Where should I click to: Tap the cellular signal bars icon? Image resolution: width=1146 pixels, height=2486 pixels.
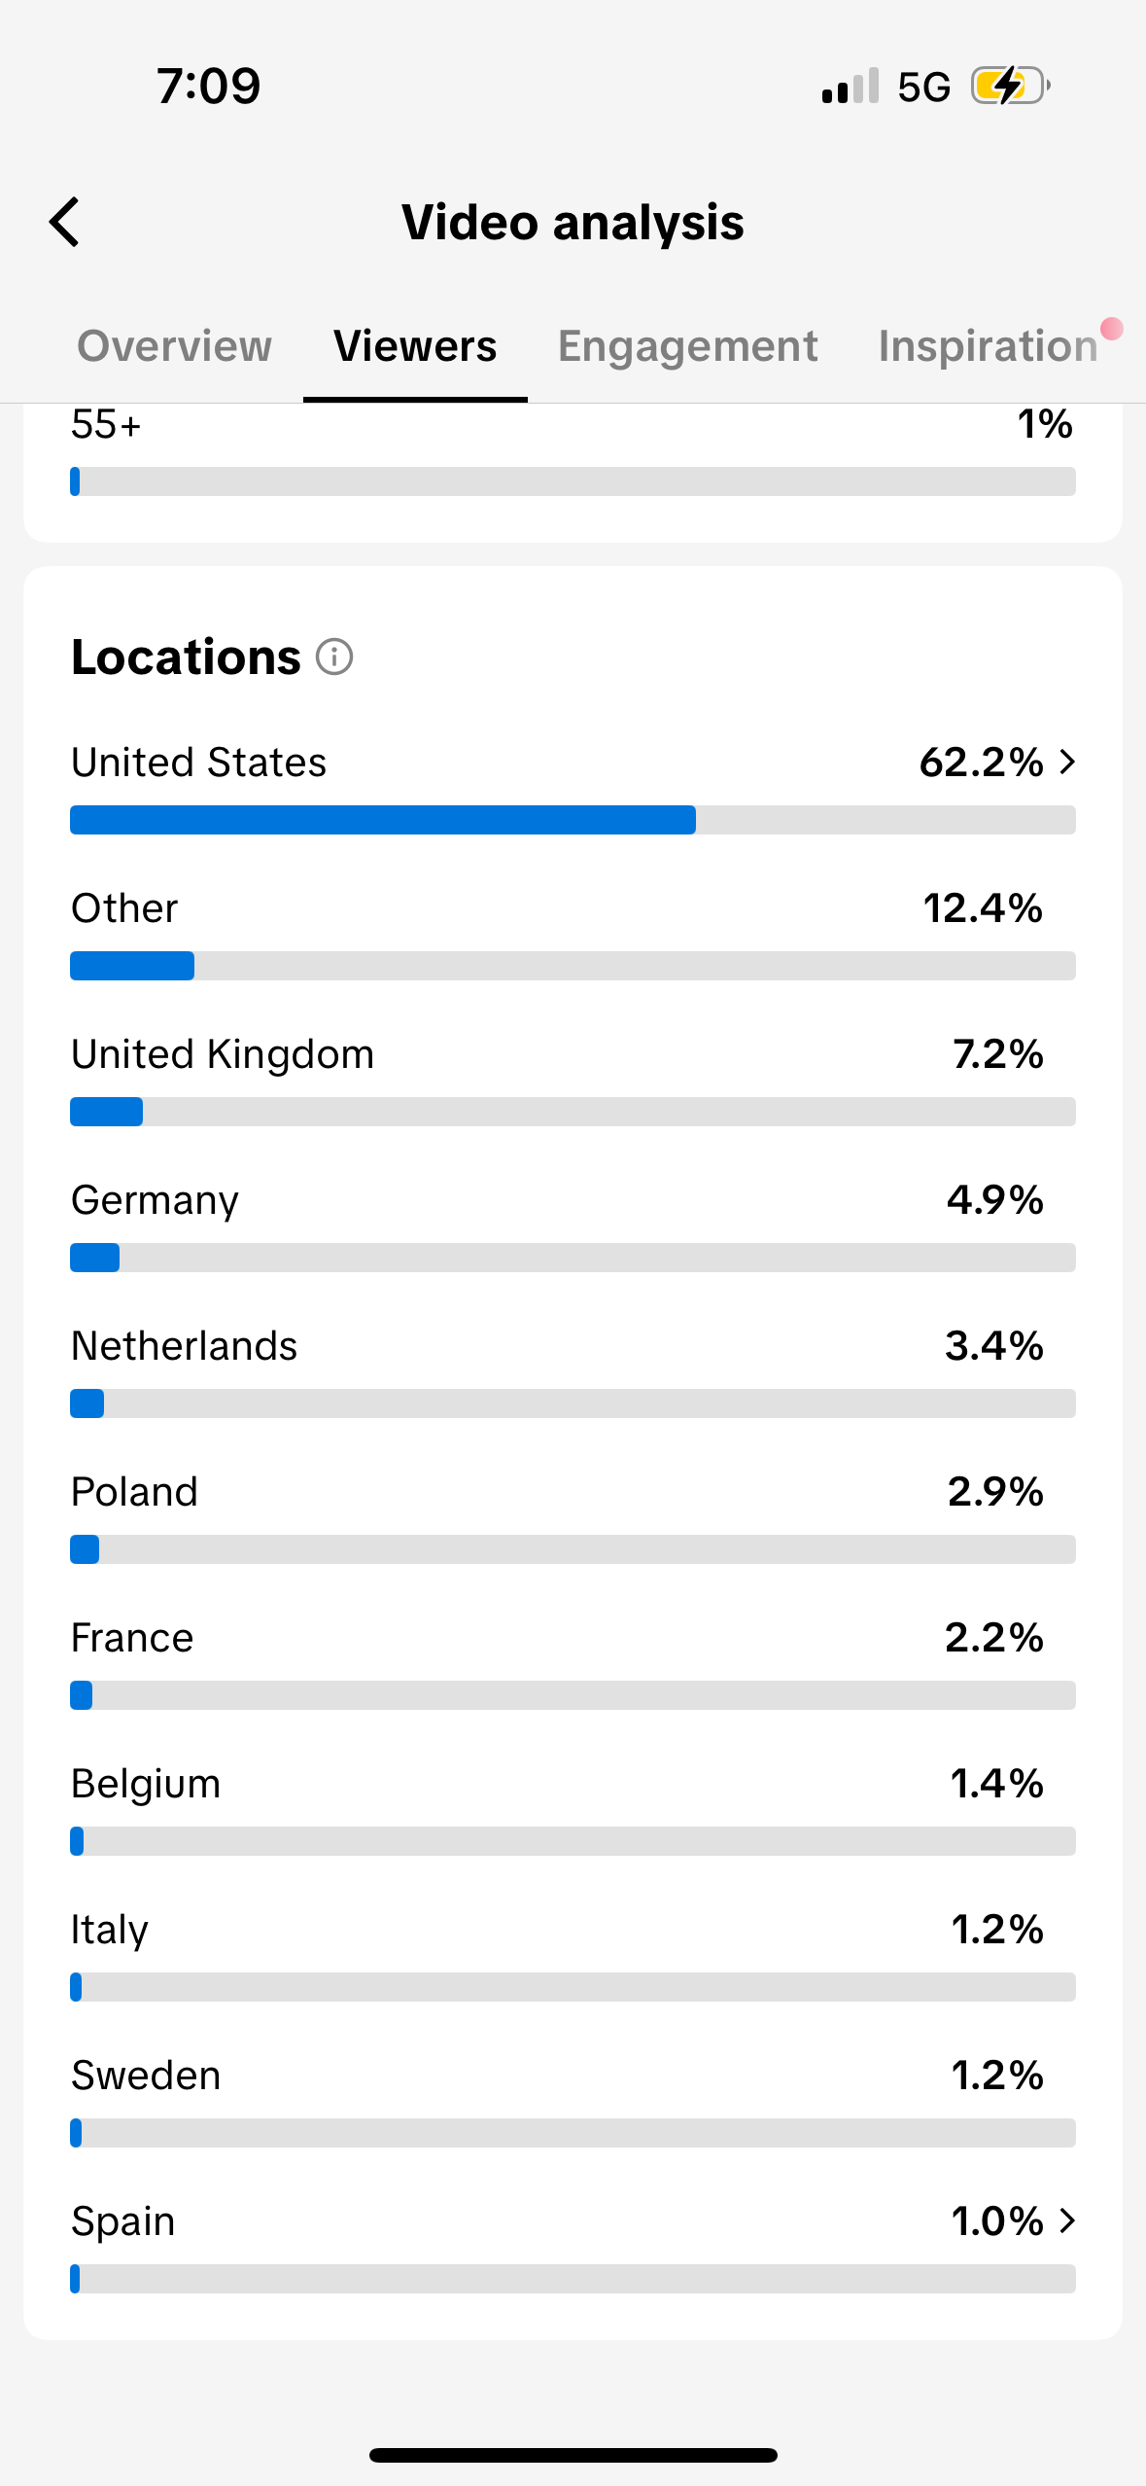pos(850,87)
